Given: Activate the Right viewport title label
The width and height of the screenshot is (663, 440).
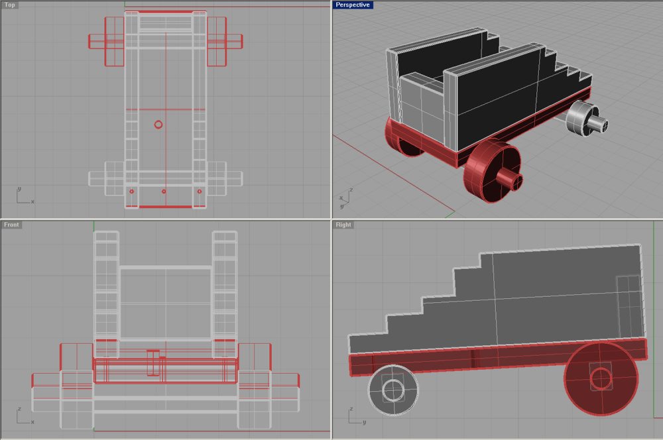Looking at the screenshot, I should (x=343, y=225).
